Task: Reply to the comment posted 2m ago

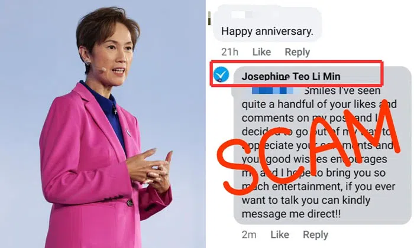Action: pos(315,234)
